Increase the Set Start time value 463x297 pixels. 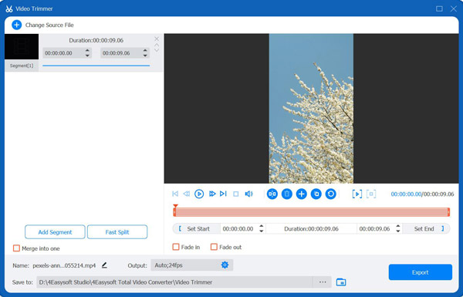[262, 227]
